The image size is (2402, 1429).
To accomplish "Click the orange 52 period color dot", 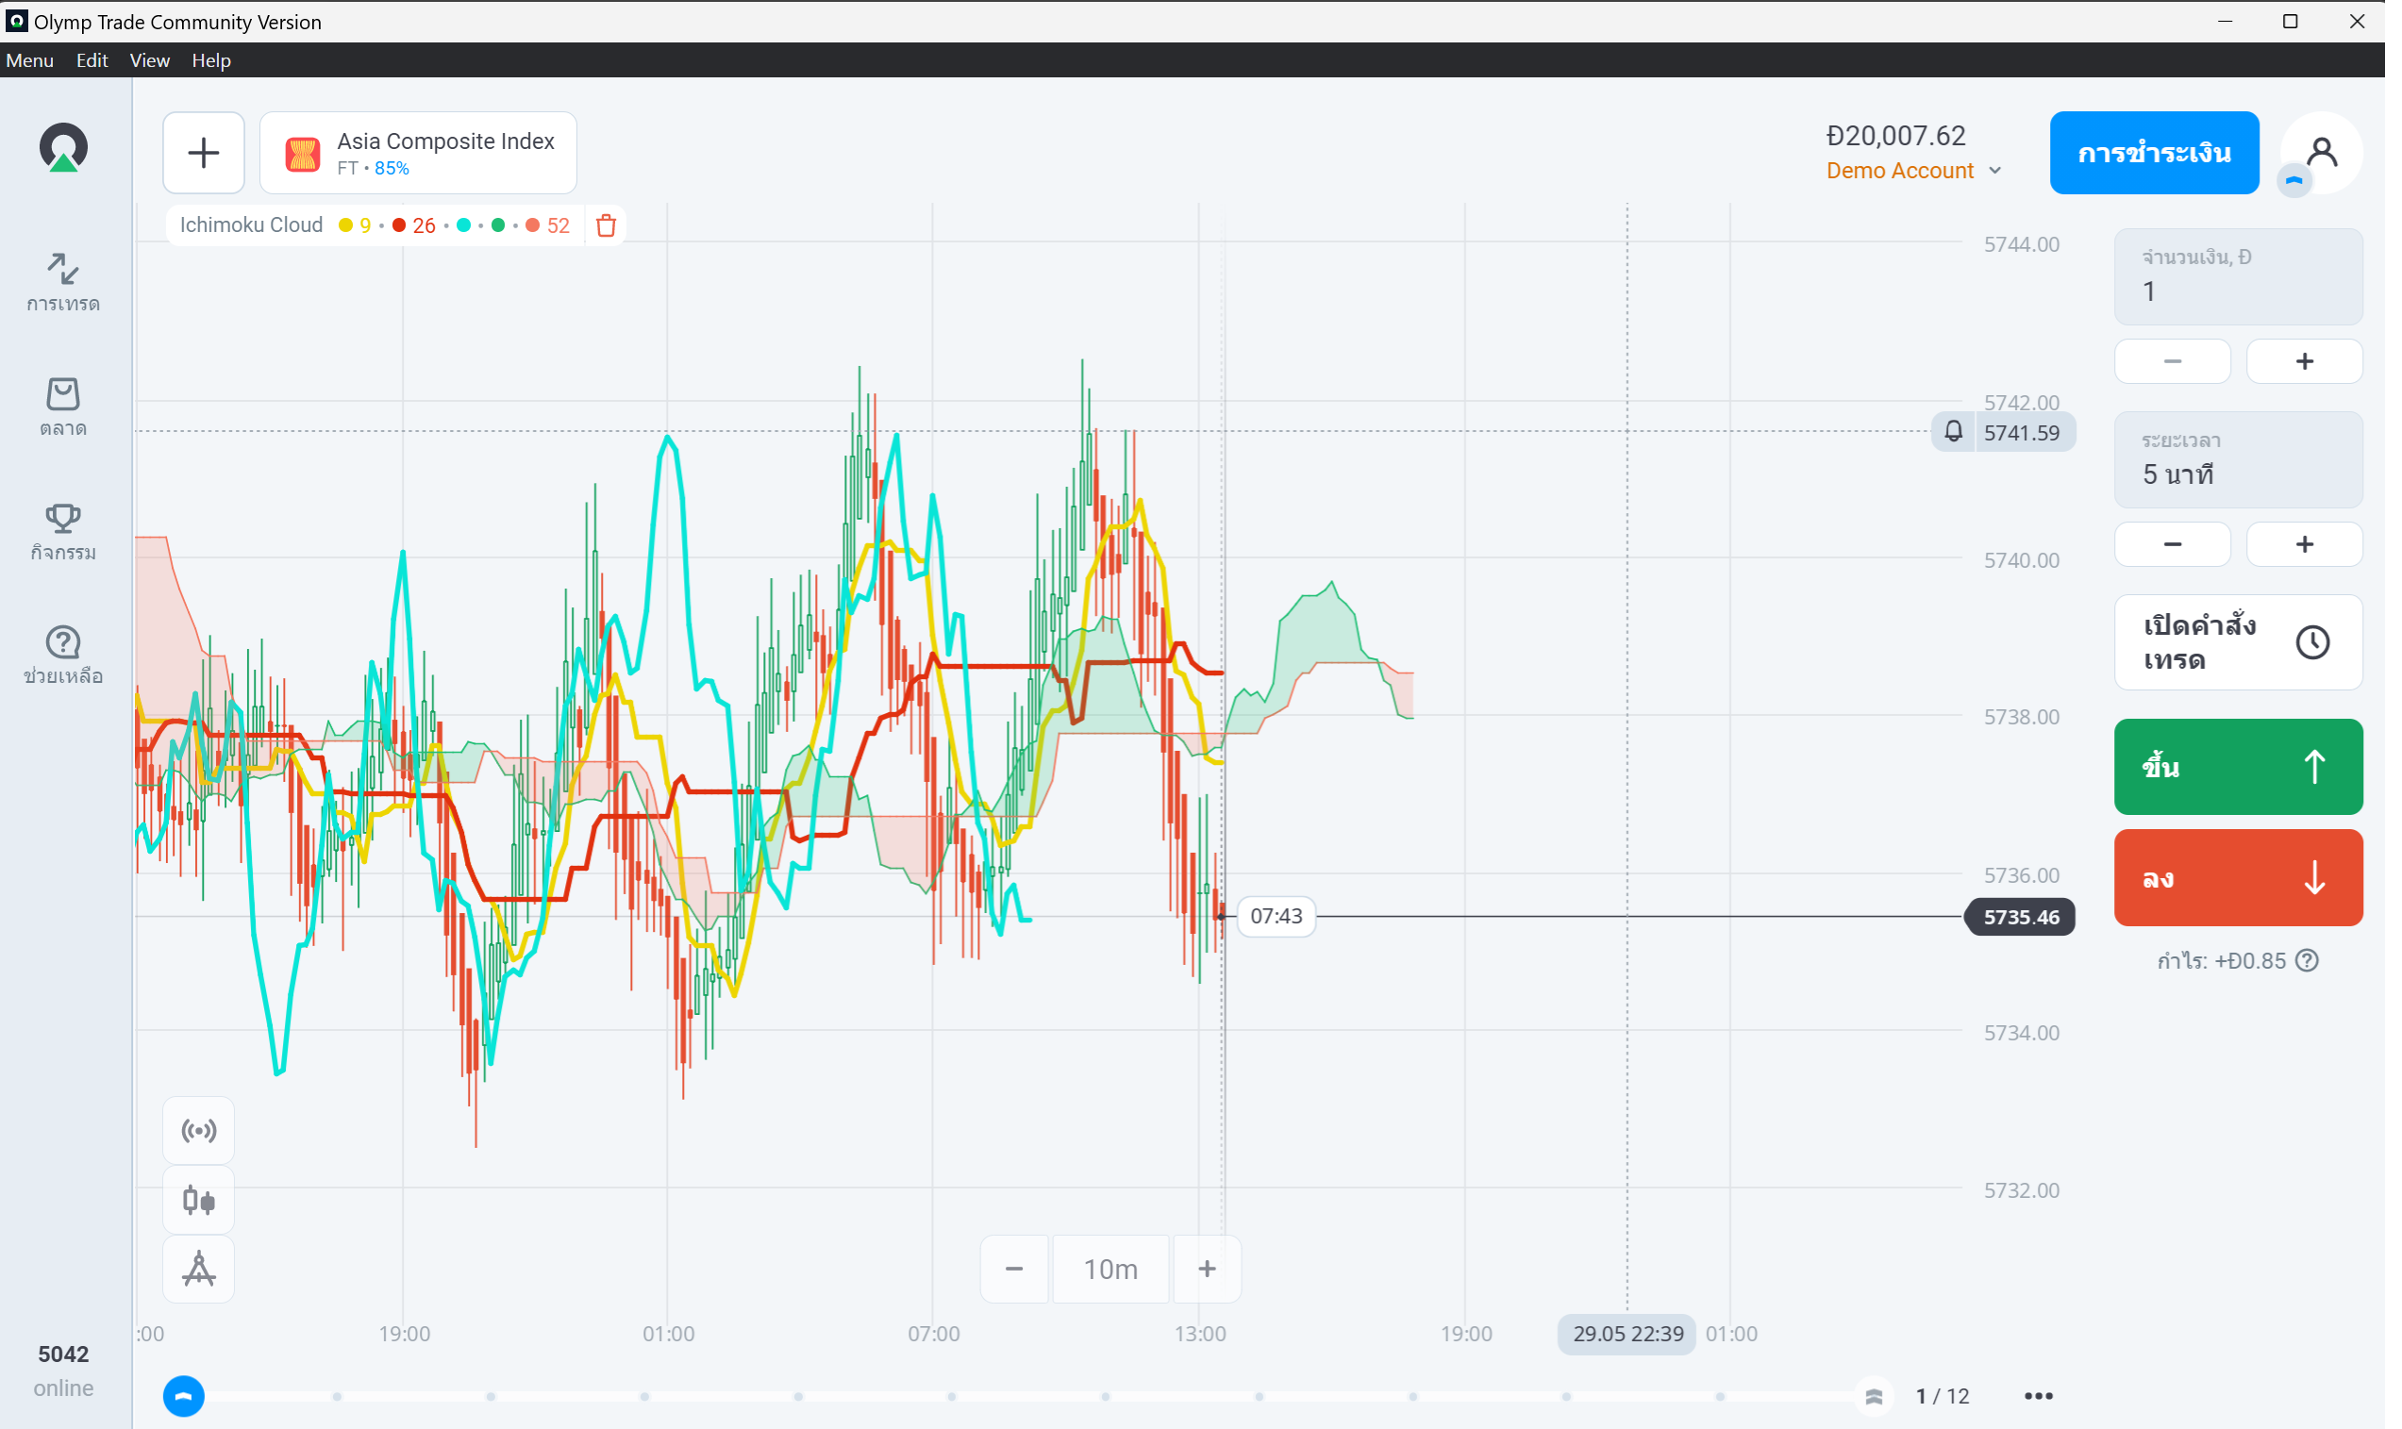I will [533, 225].
